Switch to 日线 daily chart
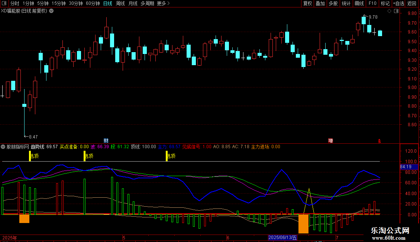Screen dimensions: 420x242 tap(108, 3)
